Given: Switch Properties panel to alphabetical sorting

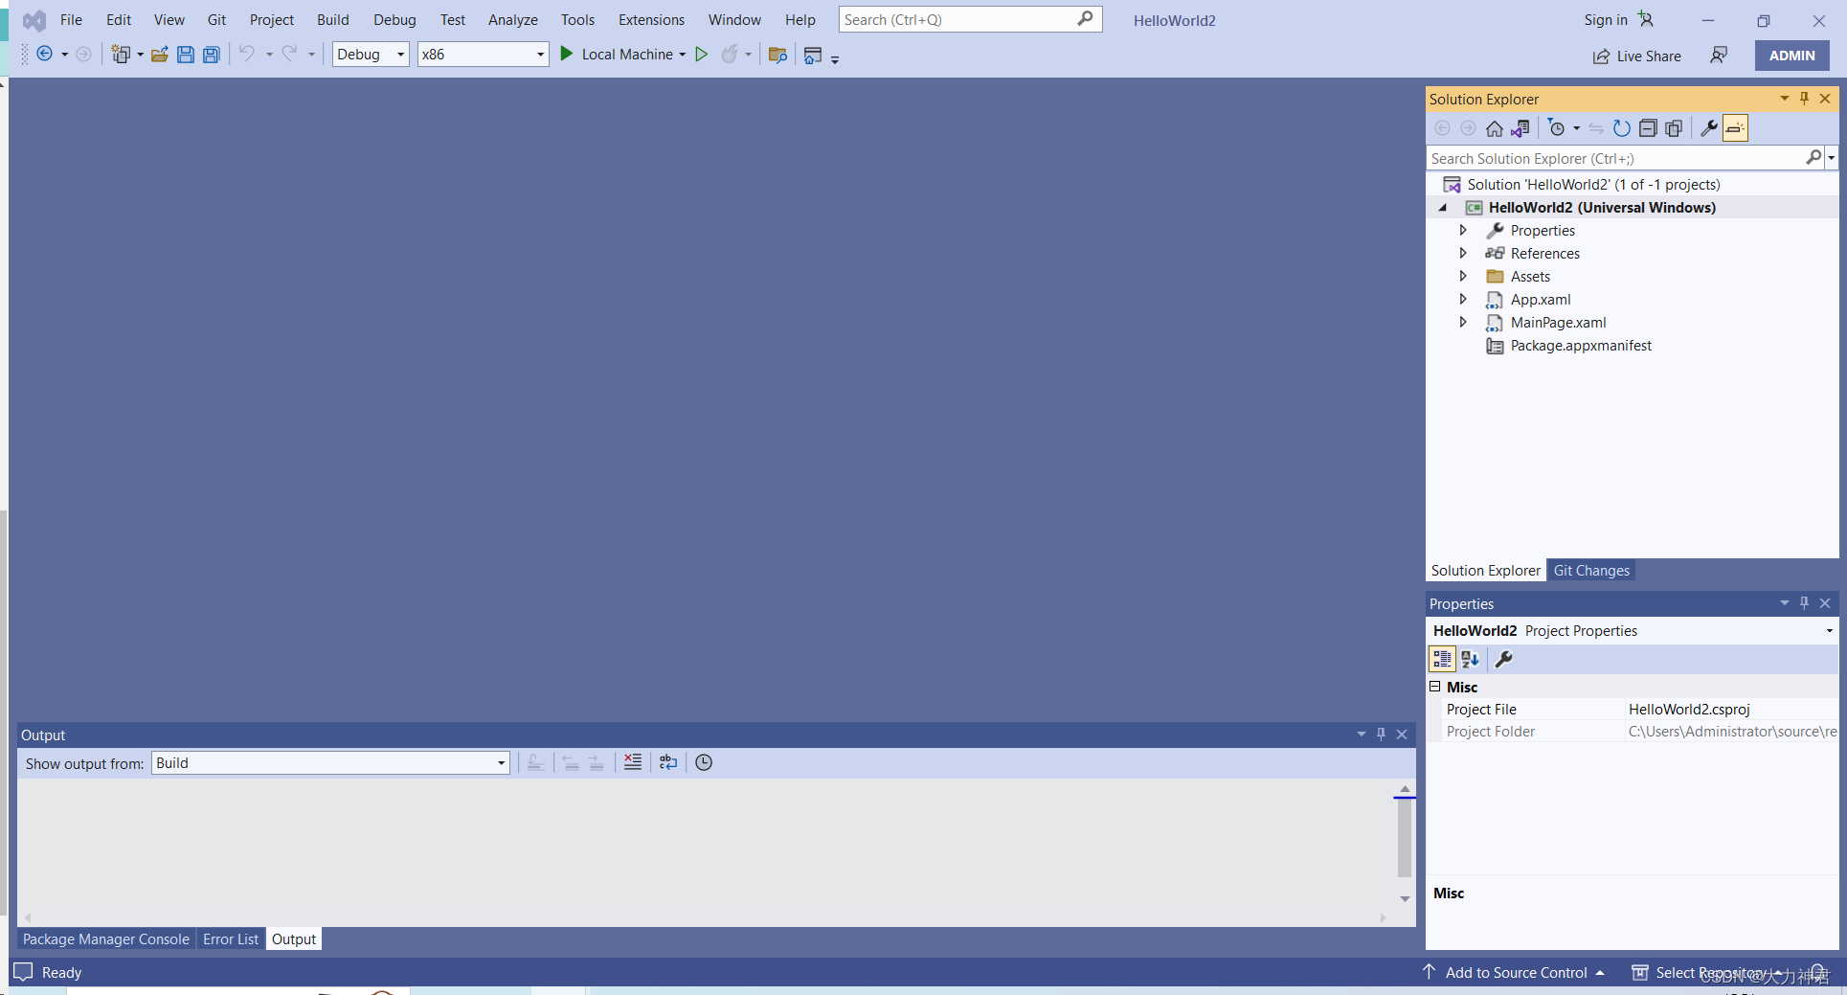Looking at the screenshot, I should [x=1470, y=659].
